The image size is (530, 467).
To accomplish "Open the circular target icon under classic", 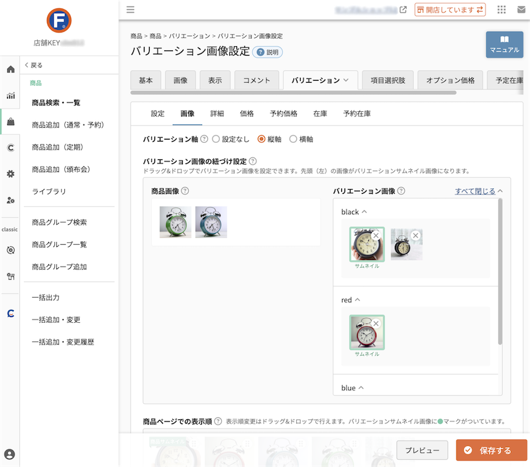I will 11,250.
